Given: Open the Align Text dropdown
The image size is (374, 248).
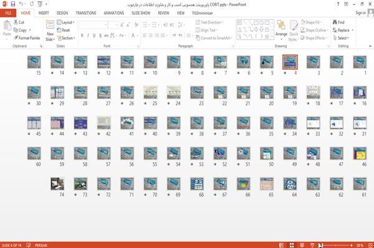Looking at the screenshot, I should [x=206, y=30].
